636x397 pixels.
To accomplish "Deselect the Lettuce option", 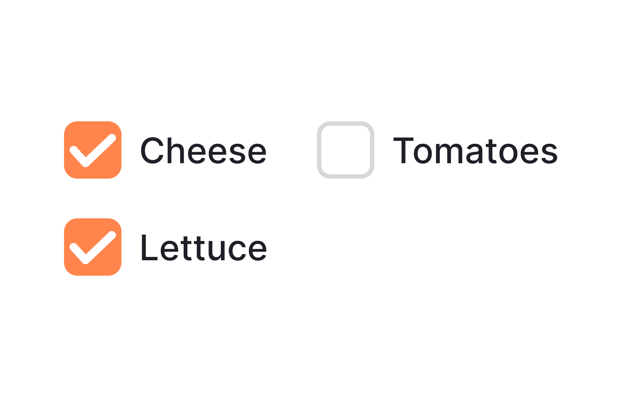I will tap(93, 247).
